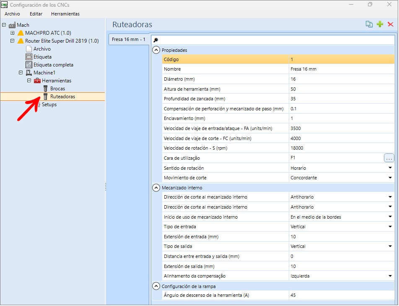Click the MACHPRO ATC orange icon
This screenshot has width=399, height=306.
point(21,33)
